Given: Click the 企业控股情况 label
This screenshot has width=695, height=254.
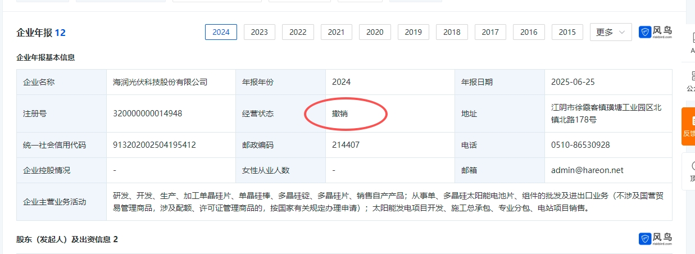Looking at the screenshot, I should pyautogui.click(x=47, y=170).
